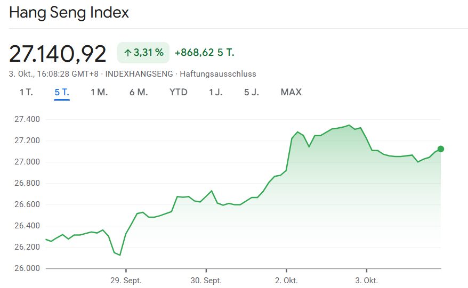Viewport: 468px width, 288px height.
Task: Click the +868,62 5 T. change text
Action: (x=205, y=53)
